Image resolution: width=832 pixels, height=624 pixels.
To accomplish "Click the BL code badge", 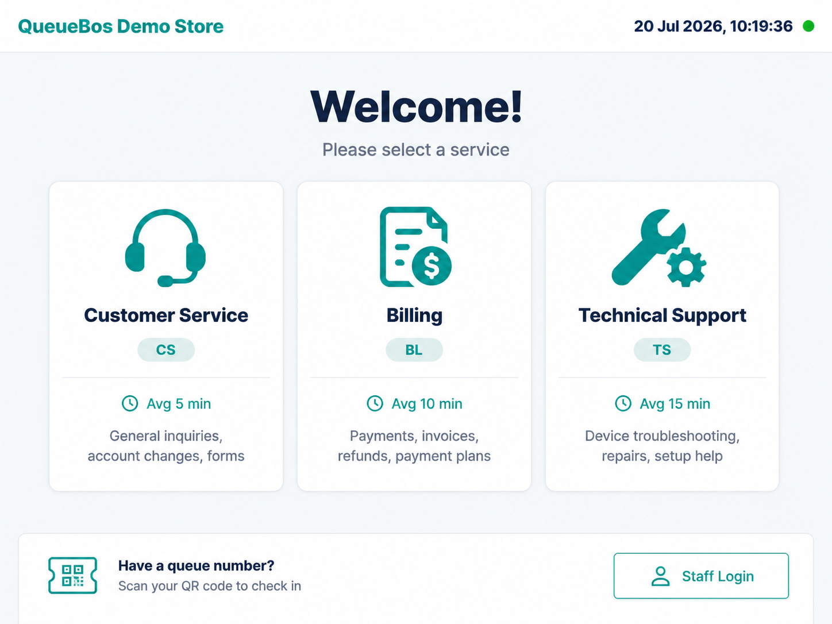I will click(x=414, y=350).
